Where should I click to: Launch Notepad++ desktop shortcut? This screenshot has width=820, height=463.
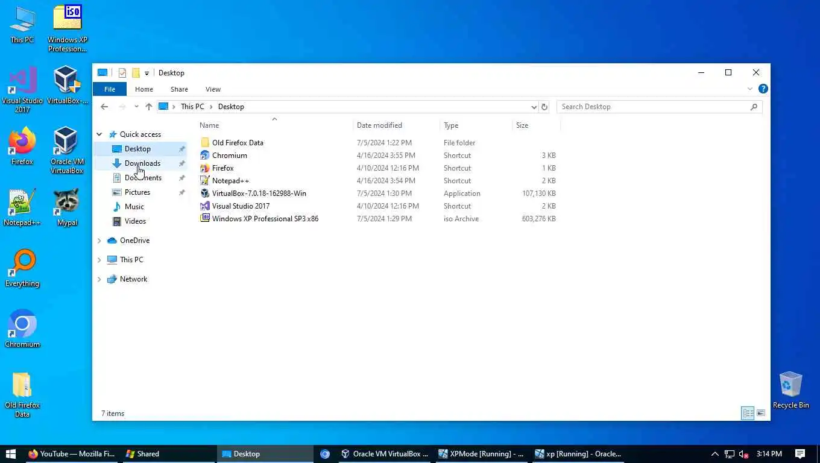(x=22, y=207)
